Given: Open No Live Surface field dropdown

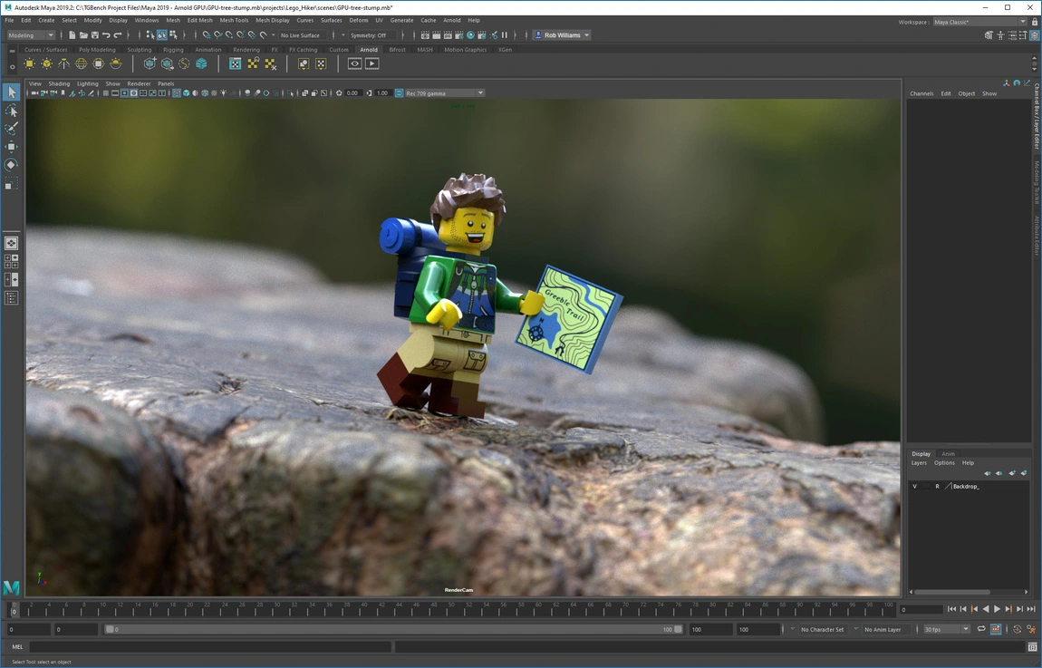Looking at the screenshot, I should coord(301,35).
